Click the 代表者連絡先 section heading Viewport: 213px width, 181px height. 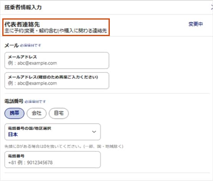pos(22,25)
